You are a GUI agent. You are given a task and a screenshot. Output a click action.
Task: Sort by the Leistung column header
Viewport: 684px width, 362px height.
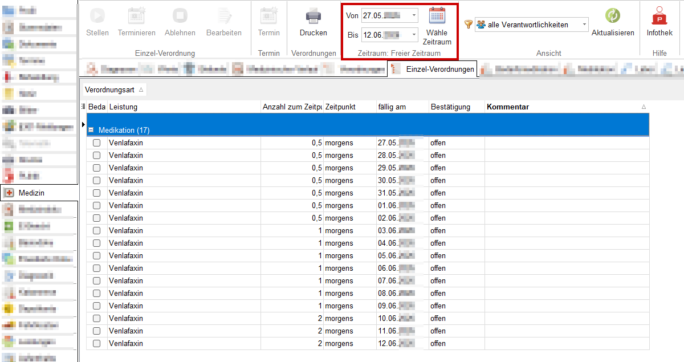click(184, 107)
